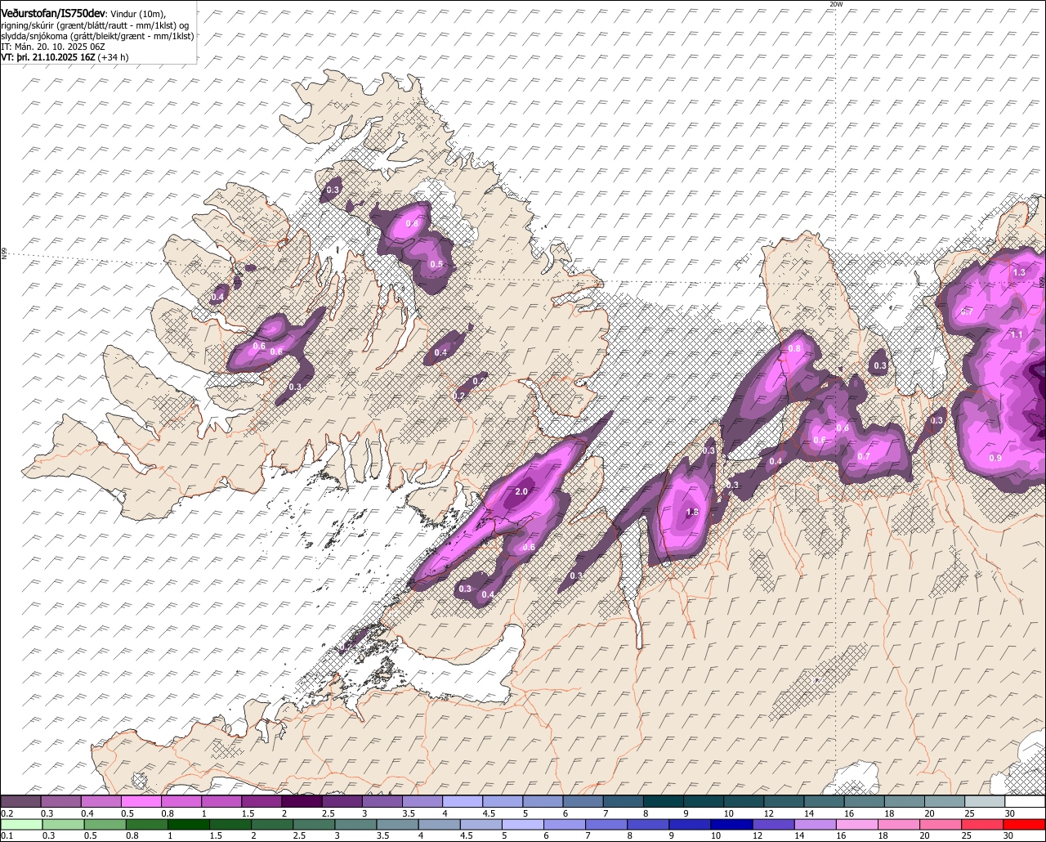Click the IT: Mán. 20. 10. 2025 06Z line
This screenshot has height=842, width=1046.
tap(53, 47)
